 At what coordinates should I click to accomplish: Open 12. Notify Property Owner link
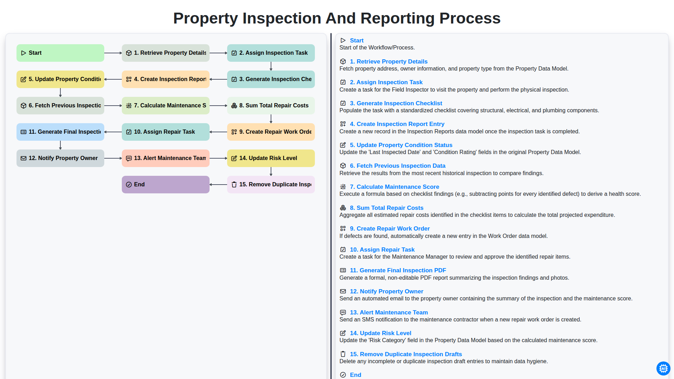click(x=386, y=291)
